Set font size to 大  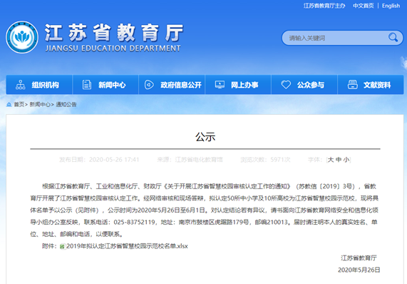pyautogui.click(x=331, y=160)
